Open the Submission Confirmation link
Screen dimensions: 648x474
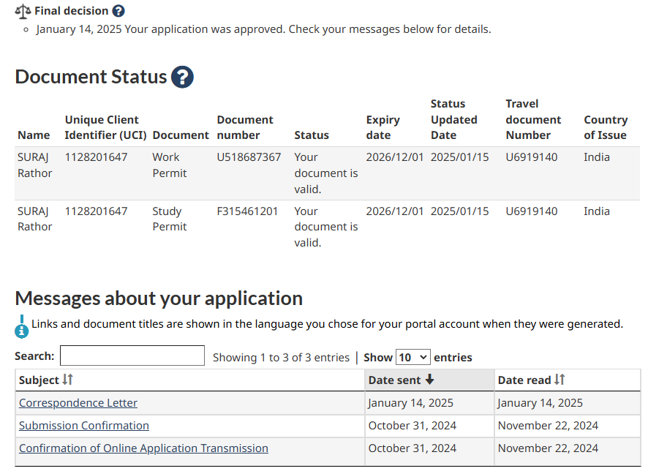coord(84,426)
